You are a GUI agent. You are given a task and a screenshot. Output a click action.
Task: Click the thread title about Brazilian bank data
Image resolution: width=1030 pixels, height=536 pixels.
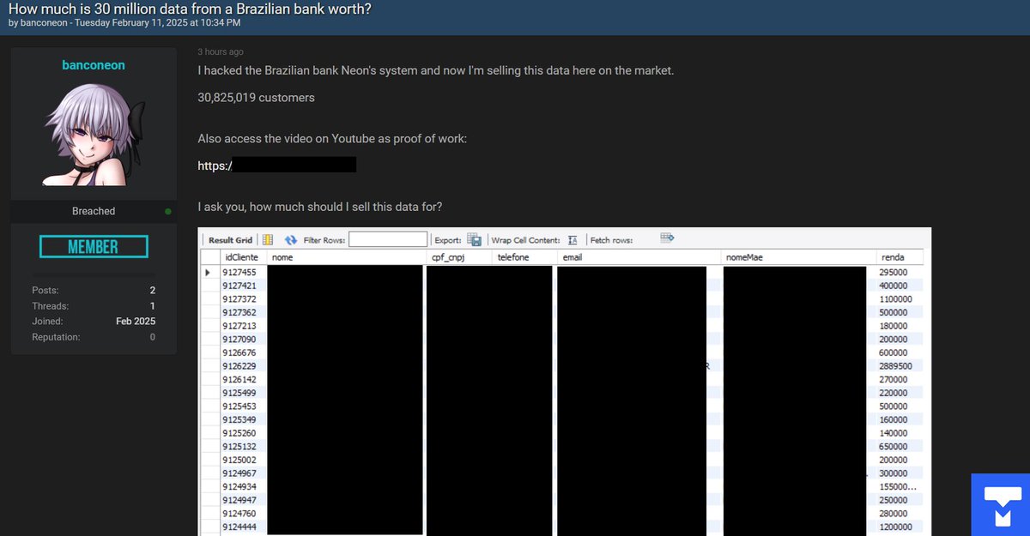coord(190,9)
